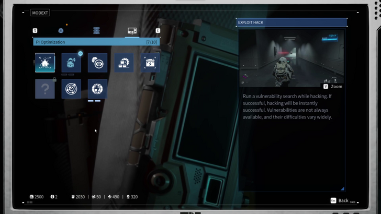The image size is (381, 214).
Task: Select the hooded hacker upgrade icon
Action: pyautogui.click(x=71, y=63)
